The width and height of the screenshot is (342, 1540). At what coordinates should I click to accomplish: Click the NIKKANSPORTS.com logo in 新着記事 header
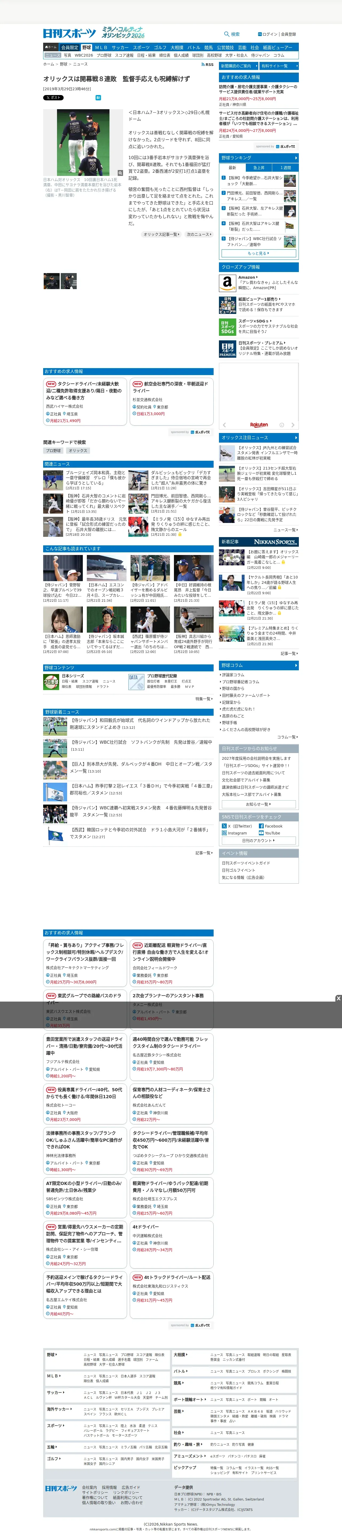click(x=275, y=542)
